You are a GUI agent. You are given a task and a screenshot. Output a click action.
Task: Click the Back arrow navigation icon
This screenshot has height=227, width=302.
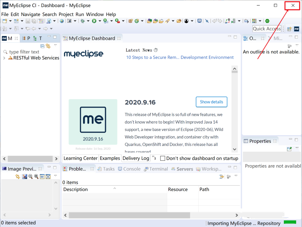pyautogui.click(x=34, y=29)
